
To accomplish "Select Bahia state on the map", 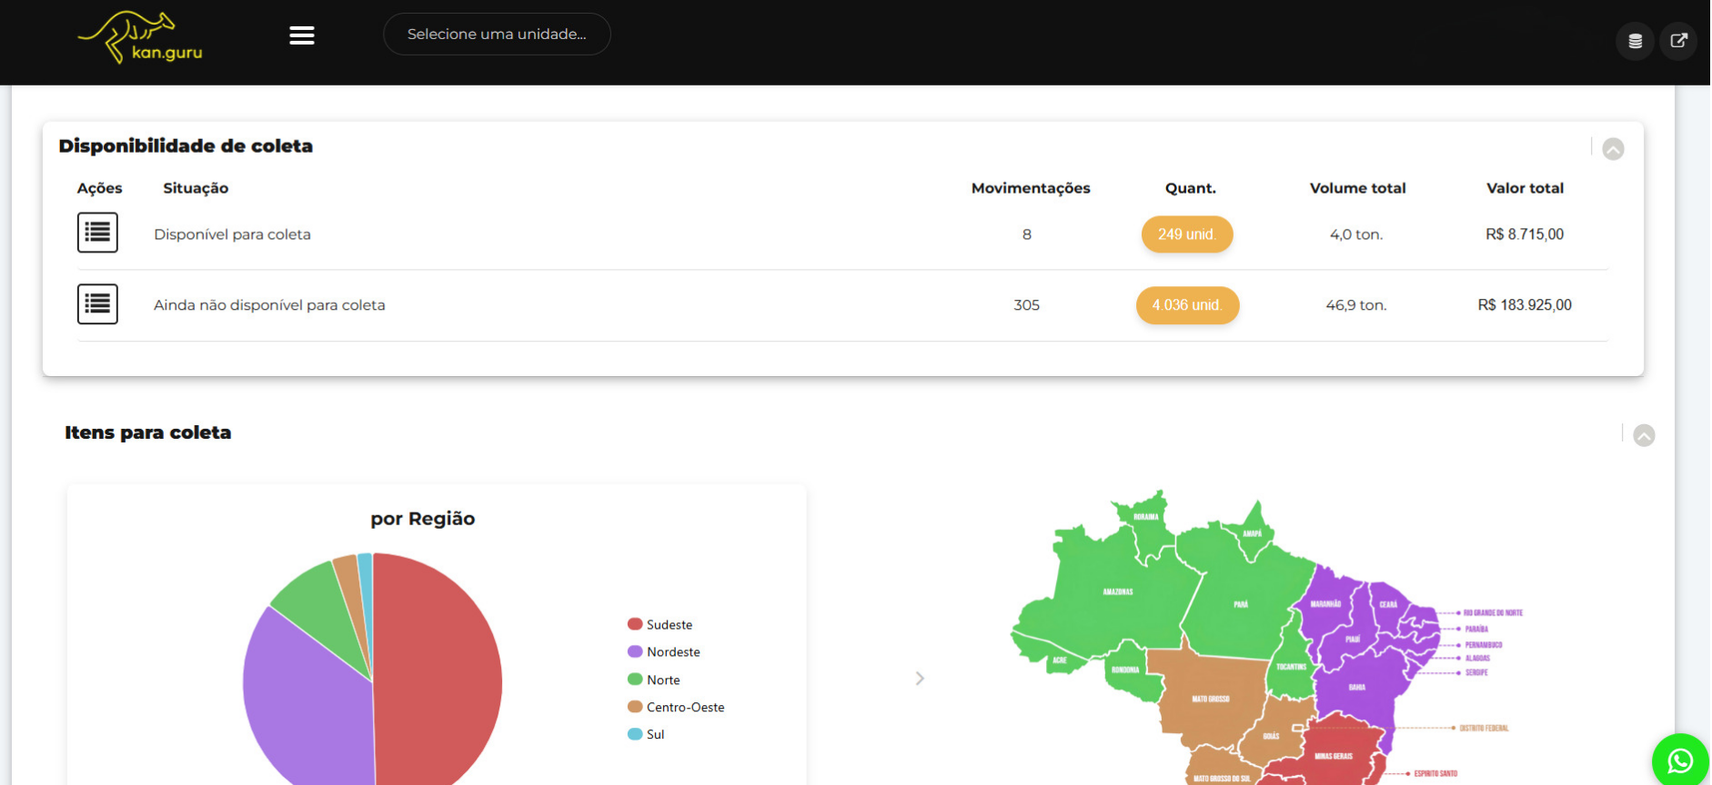I will [x=1356, y=687].
